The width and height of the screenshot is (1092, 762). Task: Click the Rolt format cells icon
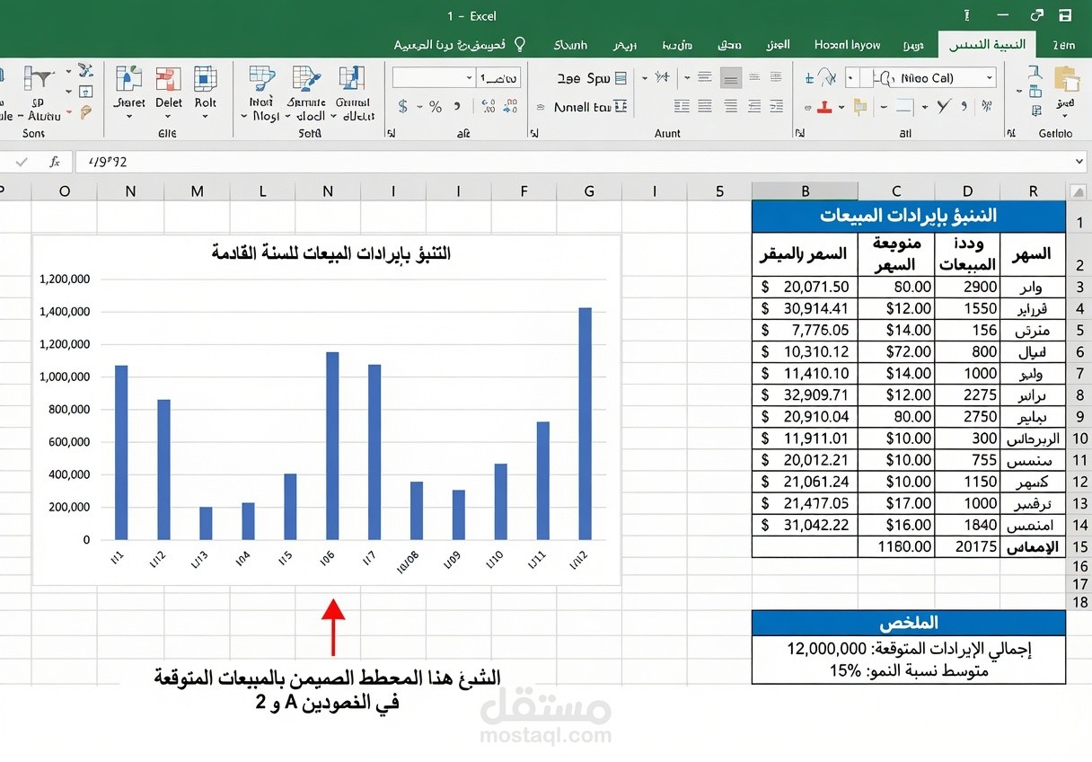coord(206,79)
